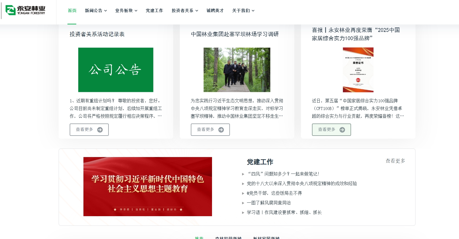Expand the 投资者关系 dropdown chevron
Screen dimensions: 459x239
point(197,11)
